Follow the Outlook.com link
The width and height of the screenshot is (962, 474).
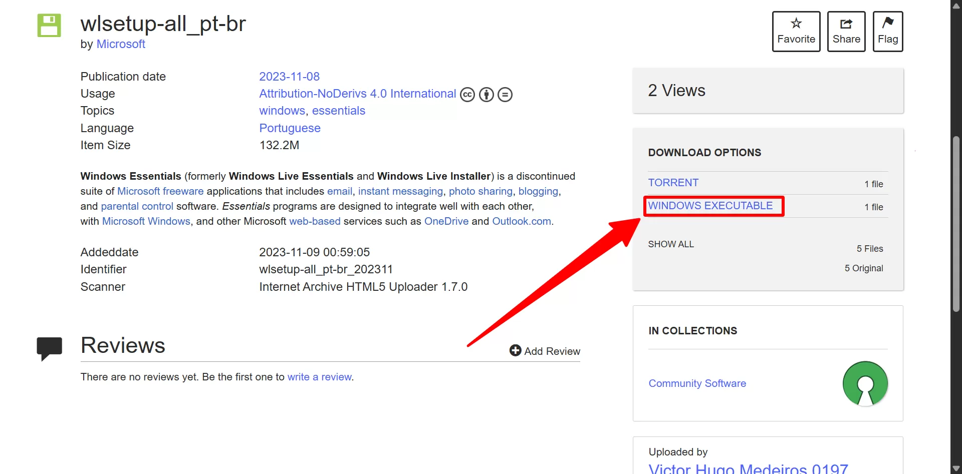522,221
